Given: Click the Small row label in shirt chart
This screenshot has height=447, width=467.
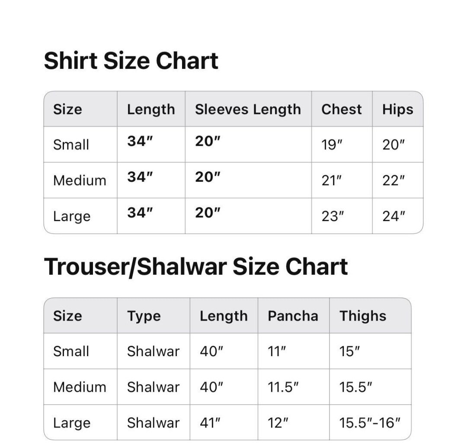Looking at the screenshot, I should tap(71, 145).
